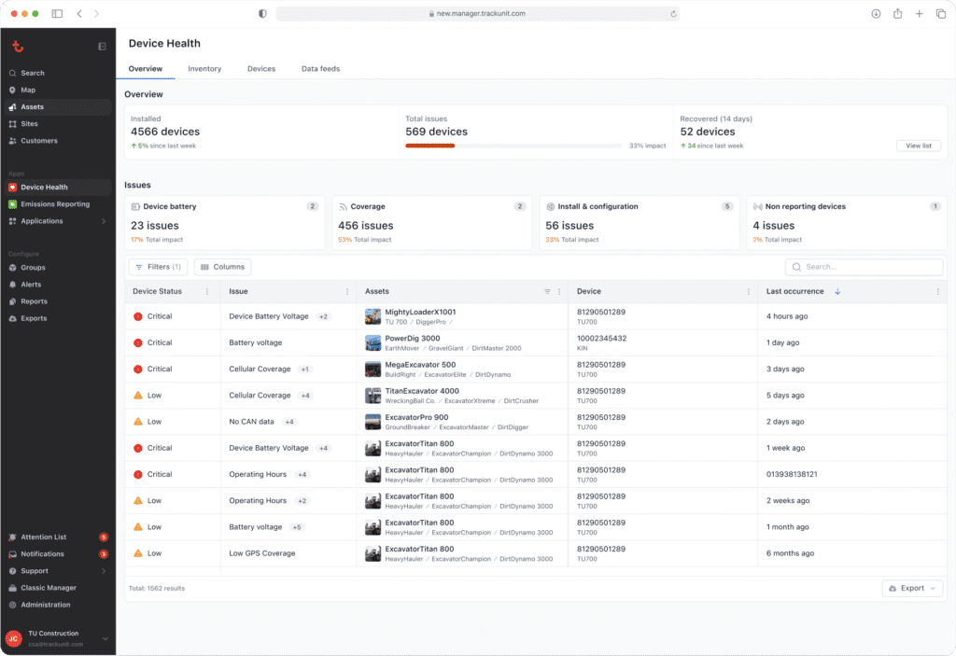Screen dimensions: 956x656
Task: Click PowerDig 3000 asset thumbnail
Action: tap(373, 342)
